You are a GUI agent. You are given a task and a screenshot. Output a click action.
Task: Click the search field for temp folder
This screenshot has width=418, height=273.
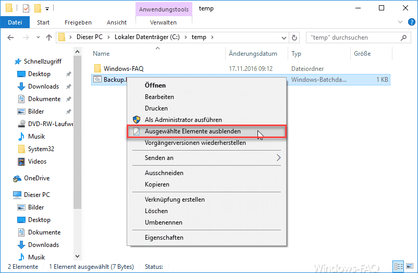[x=354, y=38]
